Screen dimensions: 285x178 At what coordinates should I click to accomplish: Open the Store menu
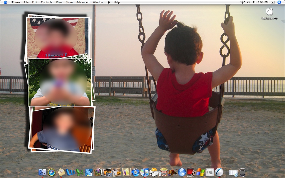pos(69,2)
